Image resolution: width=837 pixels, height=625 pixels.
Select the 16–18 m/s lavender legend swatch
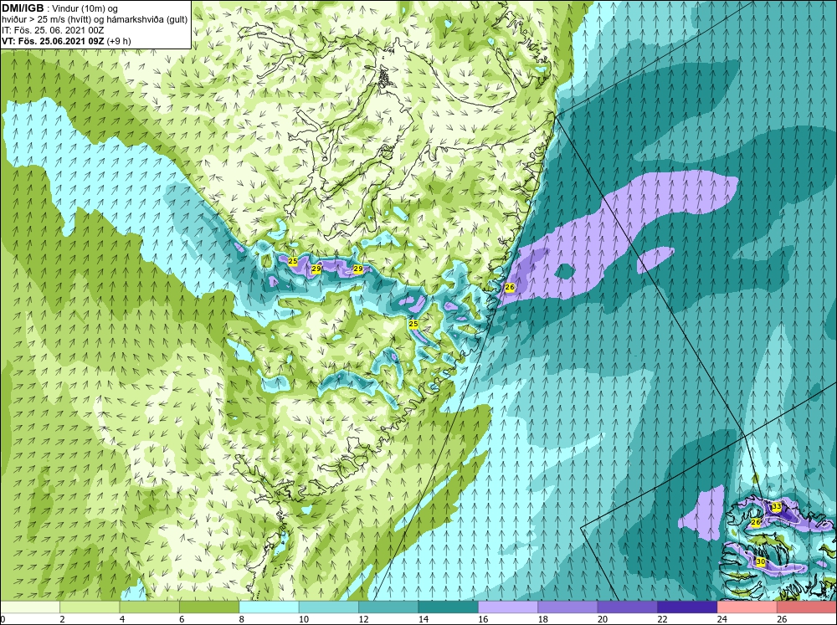508,607
